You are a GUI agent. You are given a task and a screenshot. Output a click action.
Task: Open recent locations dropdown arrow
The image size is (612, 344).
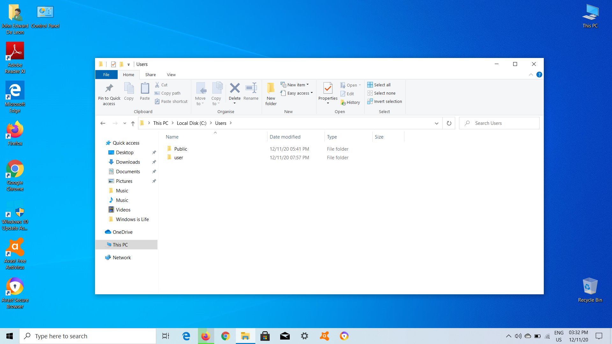click(125, 123)
